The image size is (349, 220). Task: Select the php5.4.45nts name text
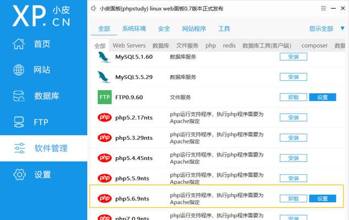click(134, 158)
